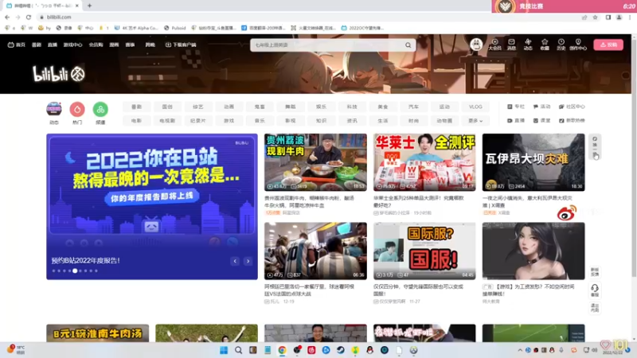637x358 pixels.
Task: Open the round 动态 channel icon
Action: (x=54, y=109)
